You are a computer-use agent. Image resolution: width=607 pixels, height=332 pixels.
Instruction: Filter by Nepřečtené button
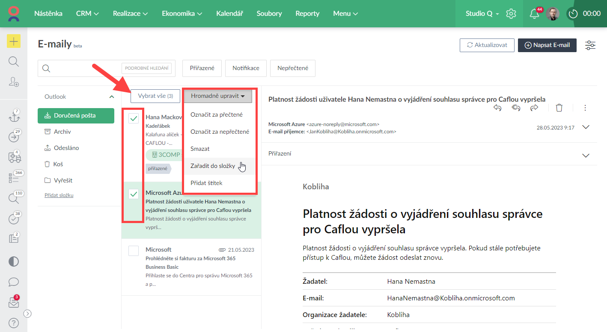(x=293, y=68)
